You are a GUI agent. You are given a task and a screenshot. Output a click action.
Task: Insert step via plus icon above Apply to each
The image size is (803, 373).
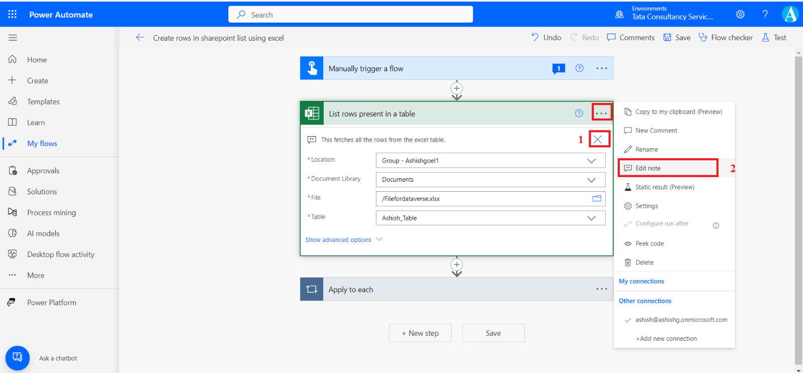[457, 265]
